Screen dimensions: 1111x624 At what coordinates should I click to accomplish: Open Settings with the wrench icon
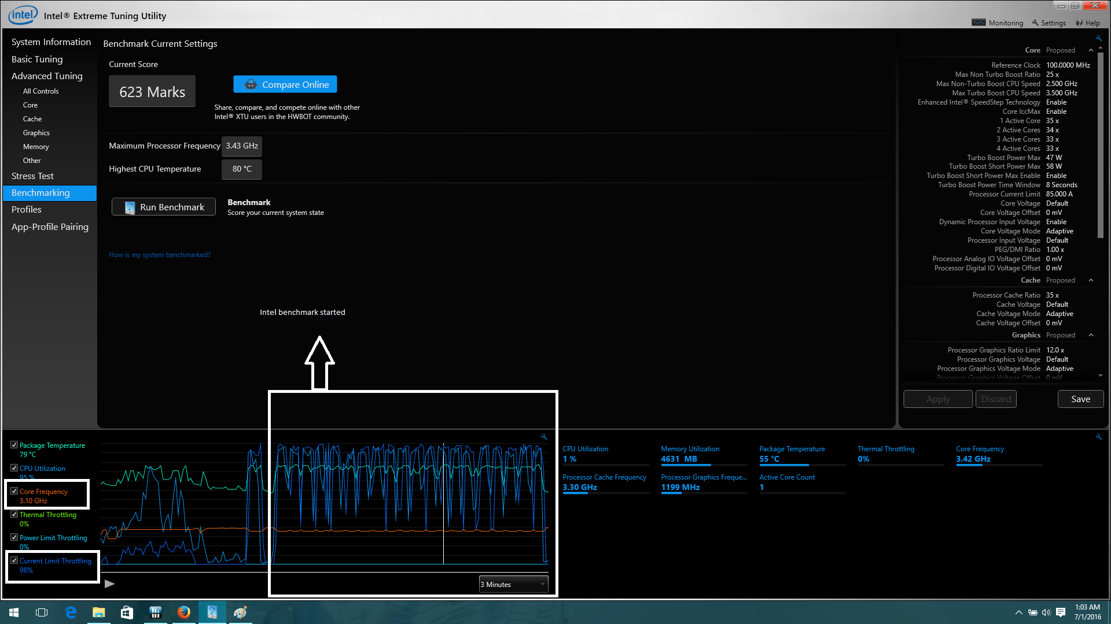(x=1049, y=23)
